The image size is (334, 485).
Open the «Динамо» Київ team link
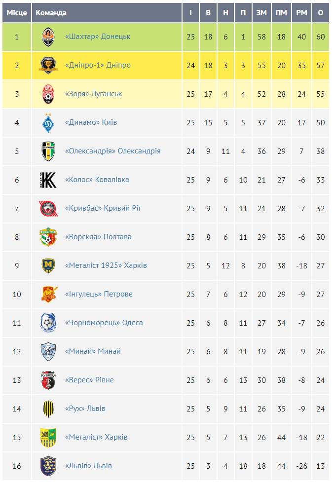[x=91, y=122]
